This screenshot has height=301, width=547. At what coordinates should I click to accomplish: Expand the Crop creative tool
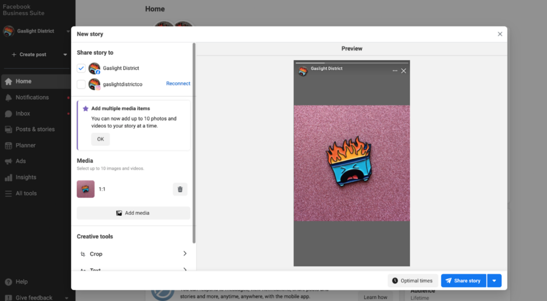click(x=134, y=254)
